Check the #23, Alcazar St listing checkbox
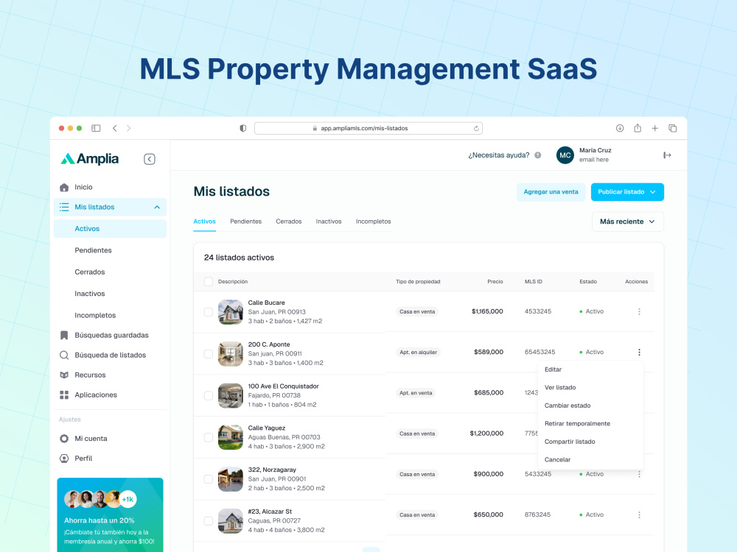The width and height of the screenshot is (737, 552). (x=209, y=521)
